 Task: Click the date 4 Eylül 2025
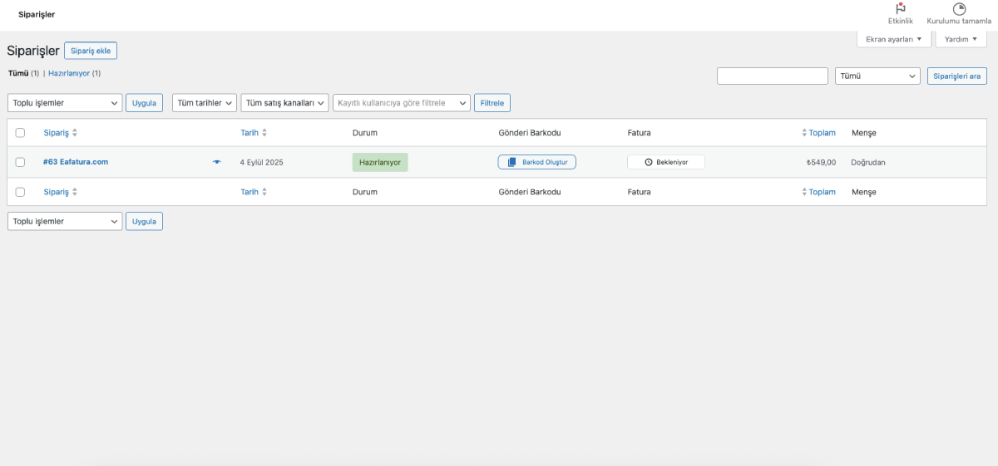[262, 162]
